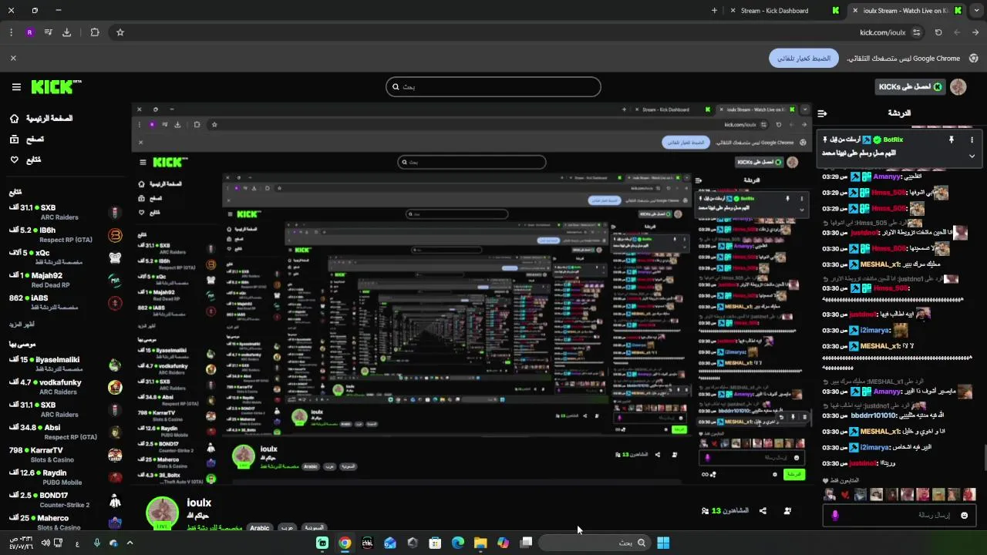Click BotRix username in pinned message

point(893,140)
